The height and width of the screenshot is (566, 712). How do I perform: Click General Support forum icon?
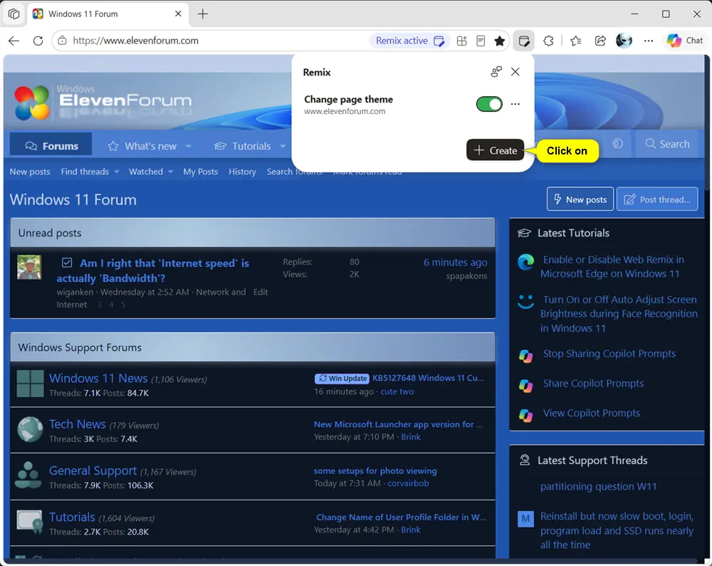click(x=28, y=475)
